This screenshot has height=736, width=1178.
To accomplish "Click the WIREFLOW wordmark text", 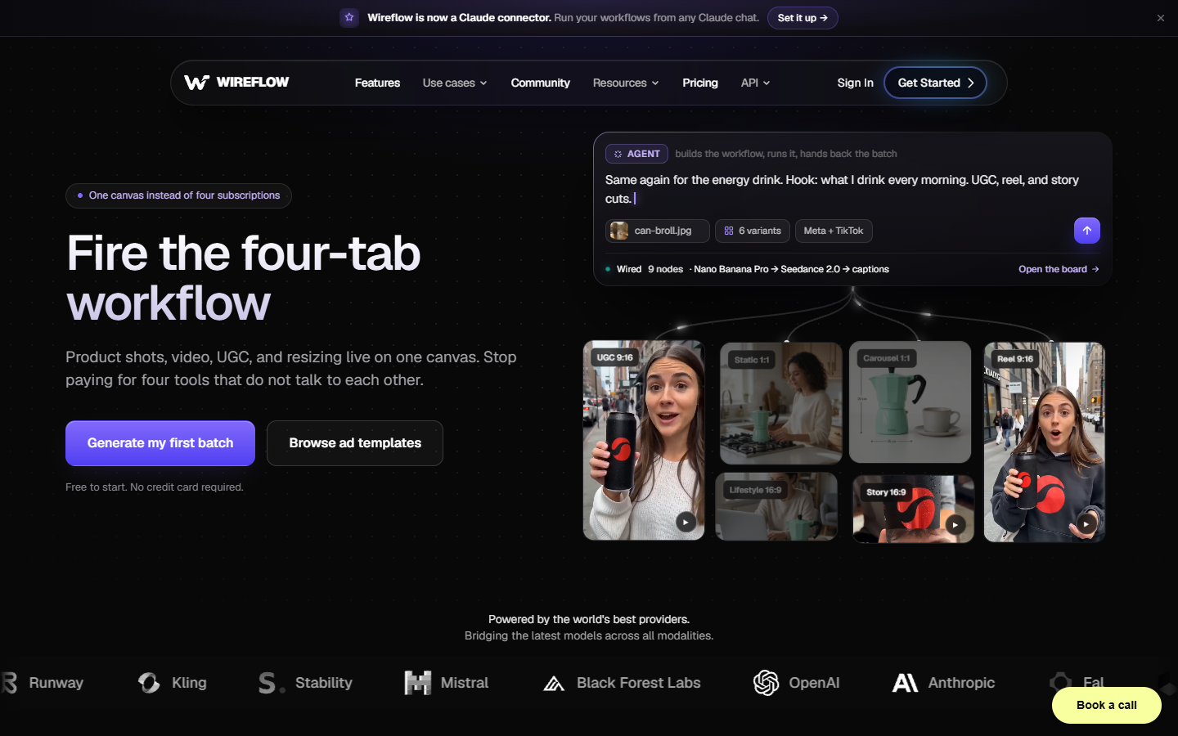I will [x=253, y=82].
